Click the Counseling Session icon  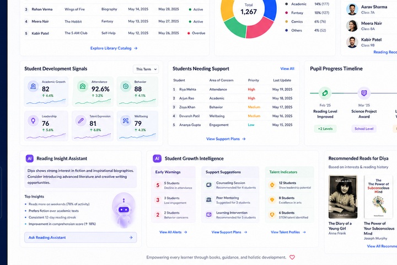pyautogui.click(x=209, y=185)
